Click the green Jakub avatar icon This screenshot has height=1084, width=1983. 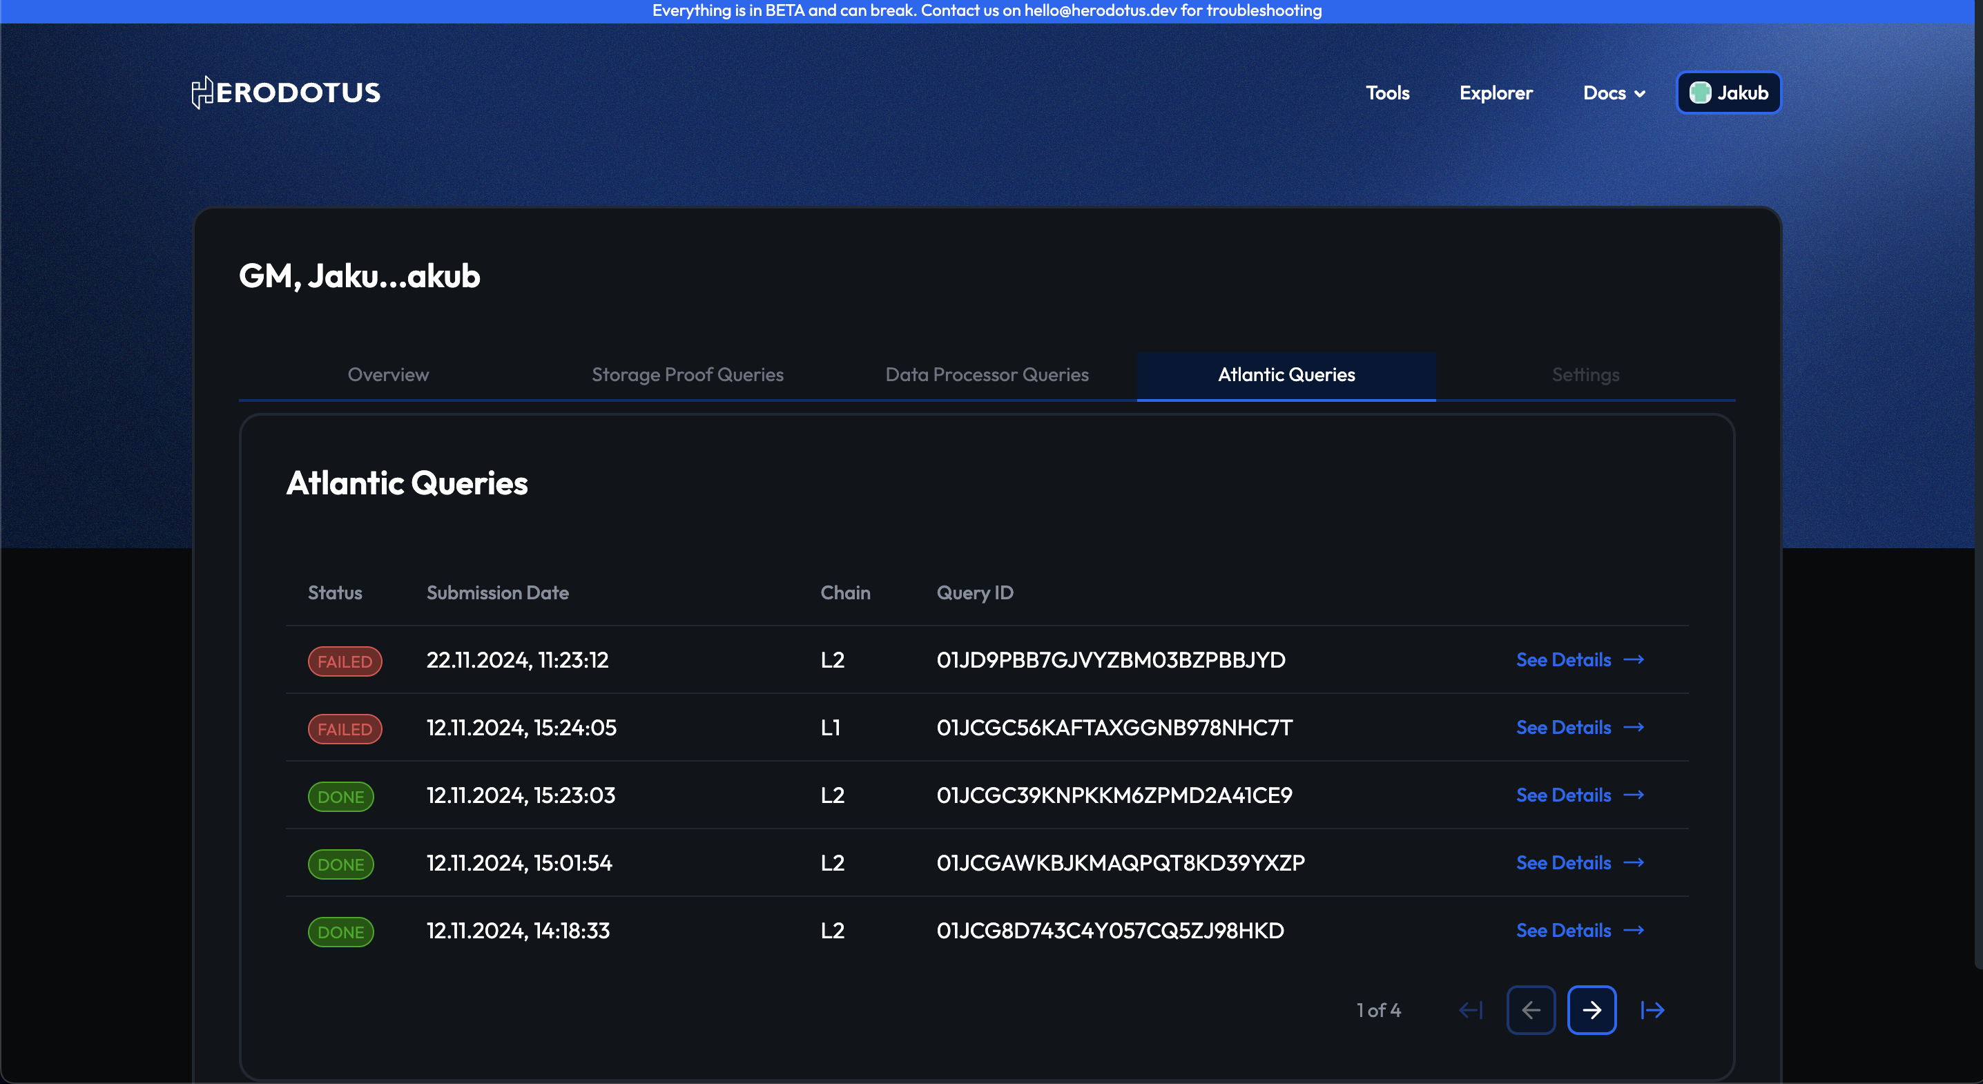coord(1700,93)
